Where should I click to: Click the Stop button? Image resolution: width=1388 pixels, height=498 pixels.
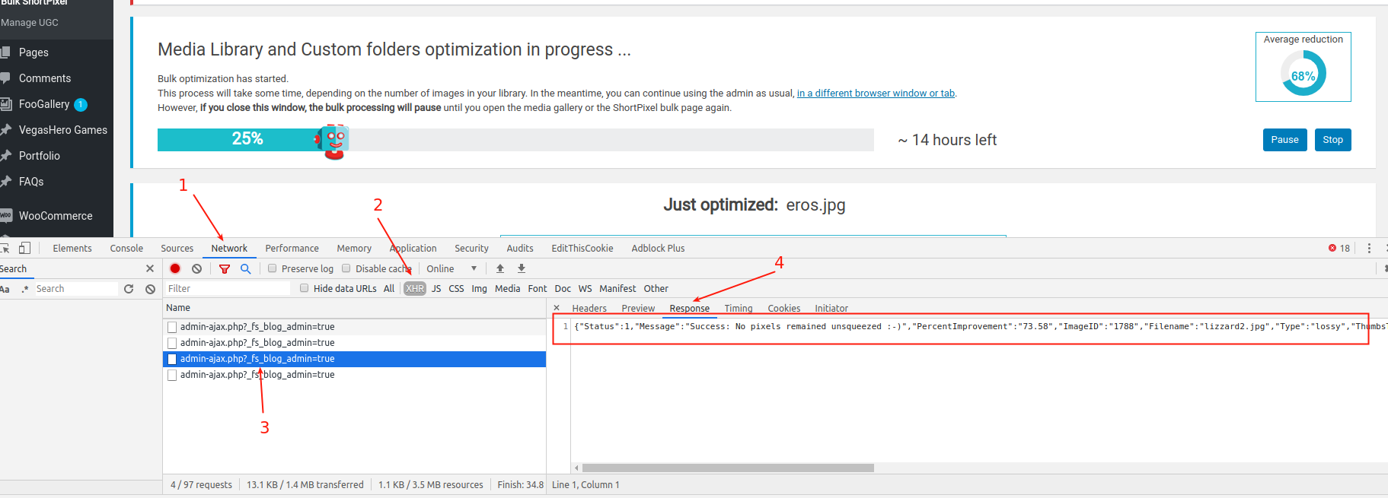tap(1332, 140)
